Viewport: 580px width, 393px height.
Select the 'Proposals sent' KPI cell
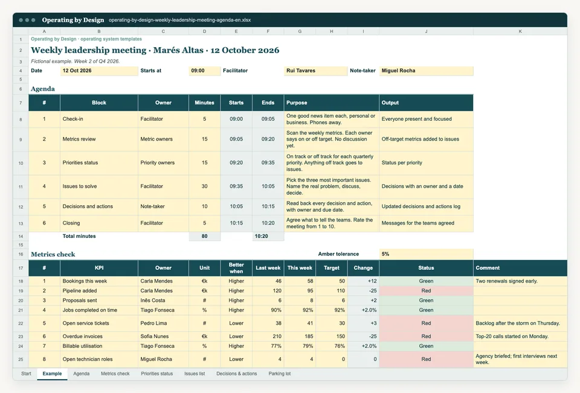98,301
